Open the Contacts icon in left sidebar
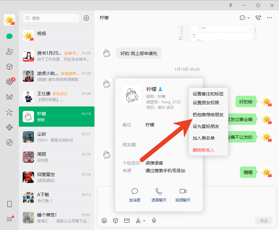 pyautogui.click(x=9, y=51)
